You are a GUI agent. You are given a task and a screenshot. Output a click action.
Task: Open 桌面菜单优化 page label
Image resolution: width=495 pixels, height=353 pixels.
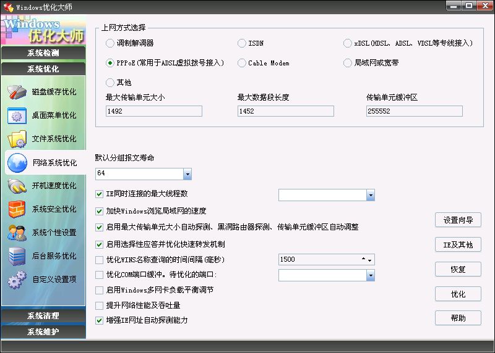coord(54,115)
